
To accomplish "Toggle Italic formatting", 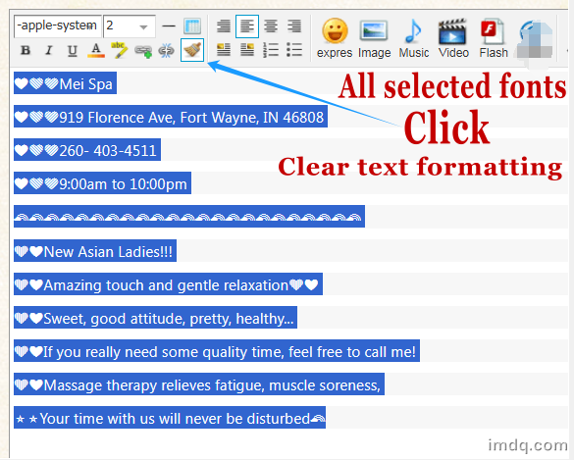I will pyautogui.click(x=49, y=50).
